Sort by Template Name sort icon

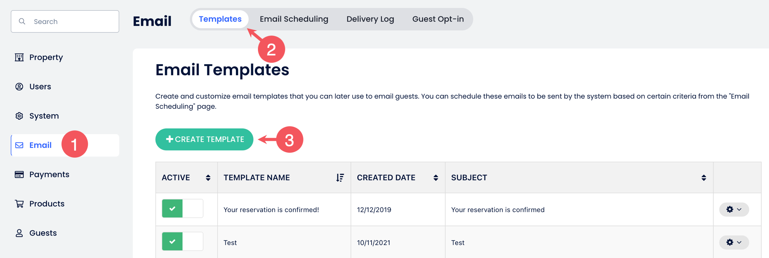coord(340,178)
